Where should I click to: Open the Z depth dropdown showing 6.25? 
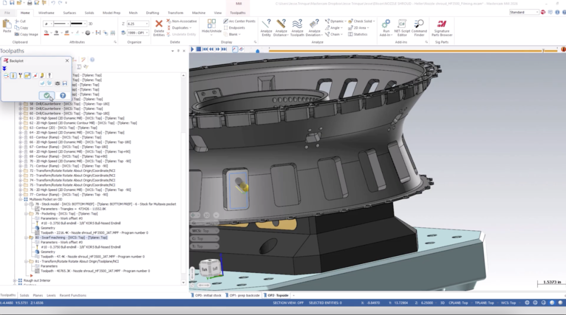[147, 24]
